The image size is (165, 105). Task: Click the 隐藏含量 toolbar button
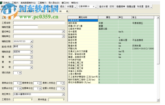[131, 6]
